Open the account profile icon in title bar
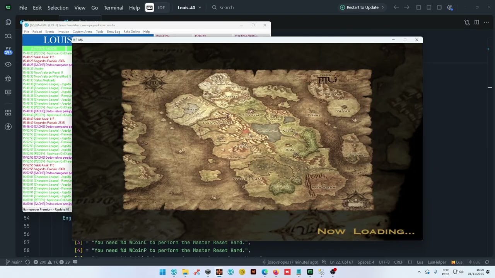The width and height of the screenshot is (495, 278). click(x=450, y=7)
